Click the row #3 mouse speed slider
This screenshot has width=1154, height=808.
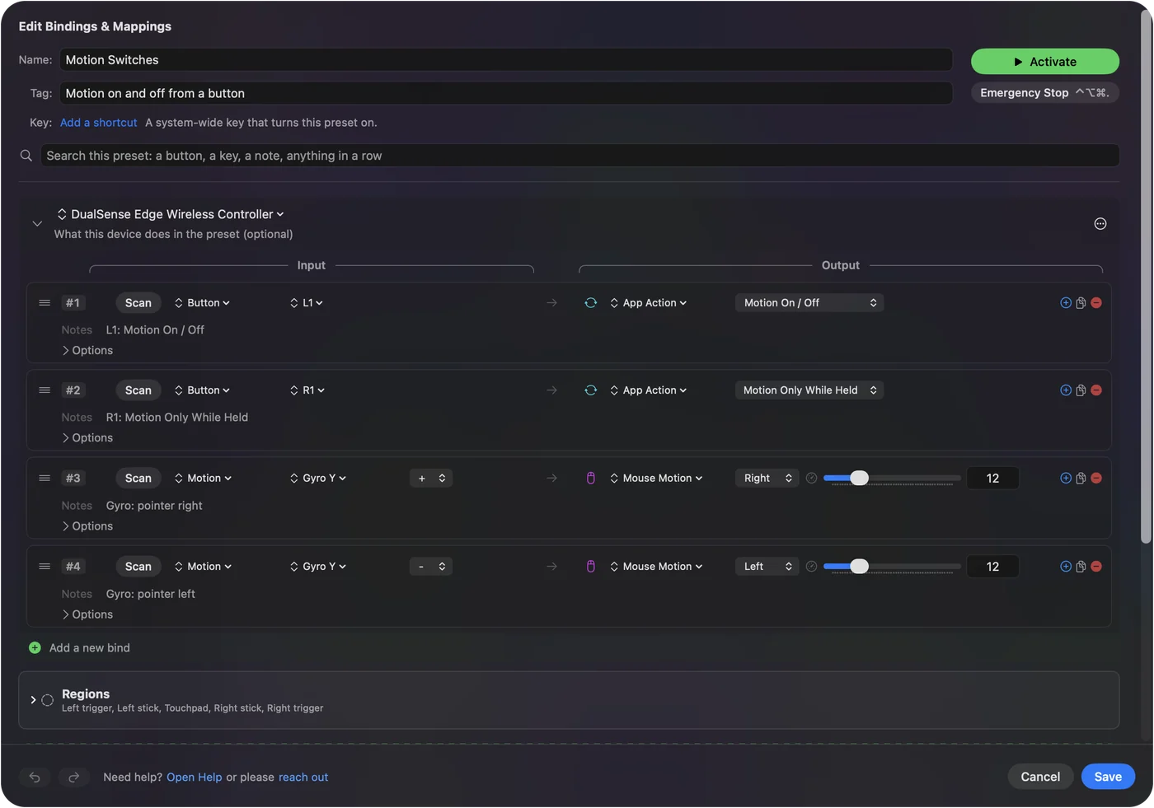pyautogui.click(x=892, y=479)
